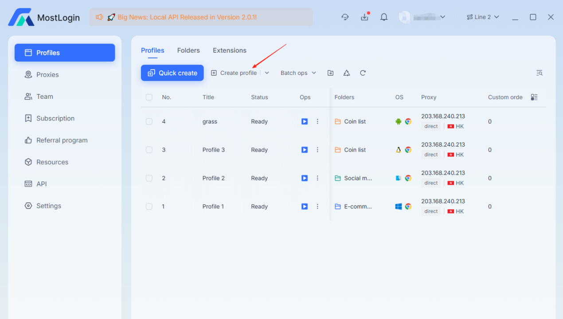Open the search filter icon
Screen dimensions: 563x319
tap(539, 73)
